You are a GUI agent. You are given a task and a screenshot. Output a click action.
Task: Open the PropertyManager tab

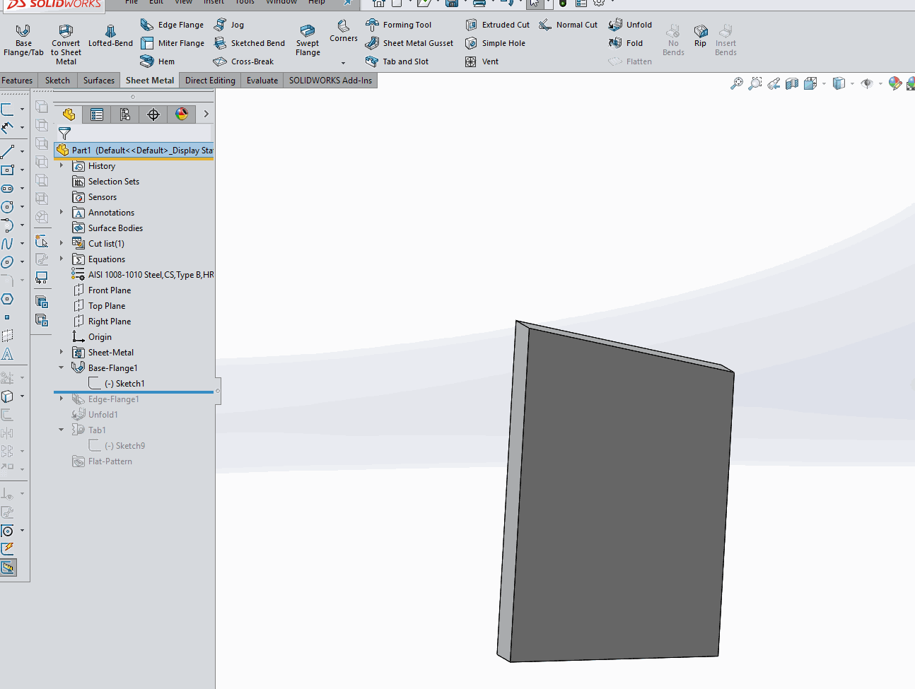point(97,114)
